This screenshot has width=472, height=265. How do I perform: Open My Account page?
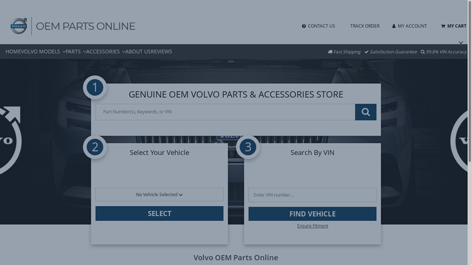(x=409, y=26)
